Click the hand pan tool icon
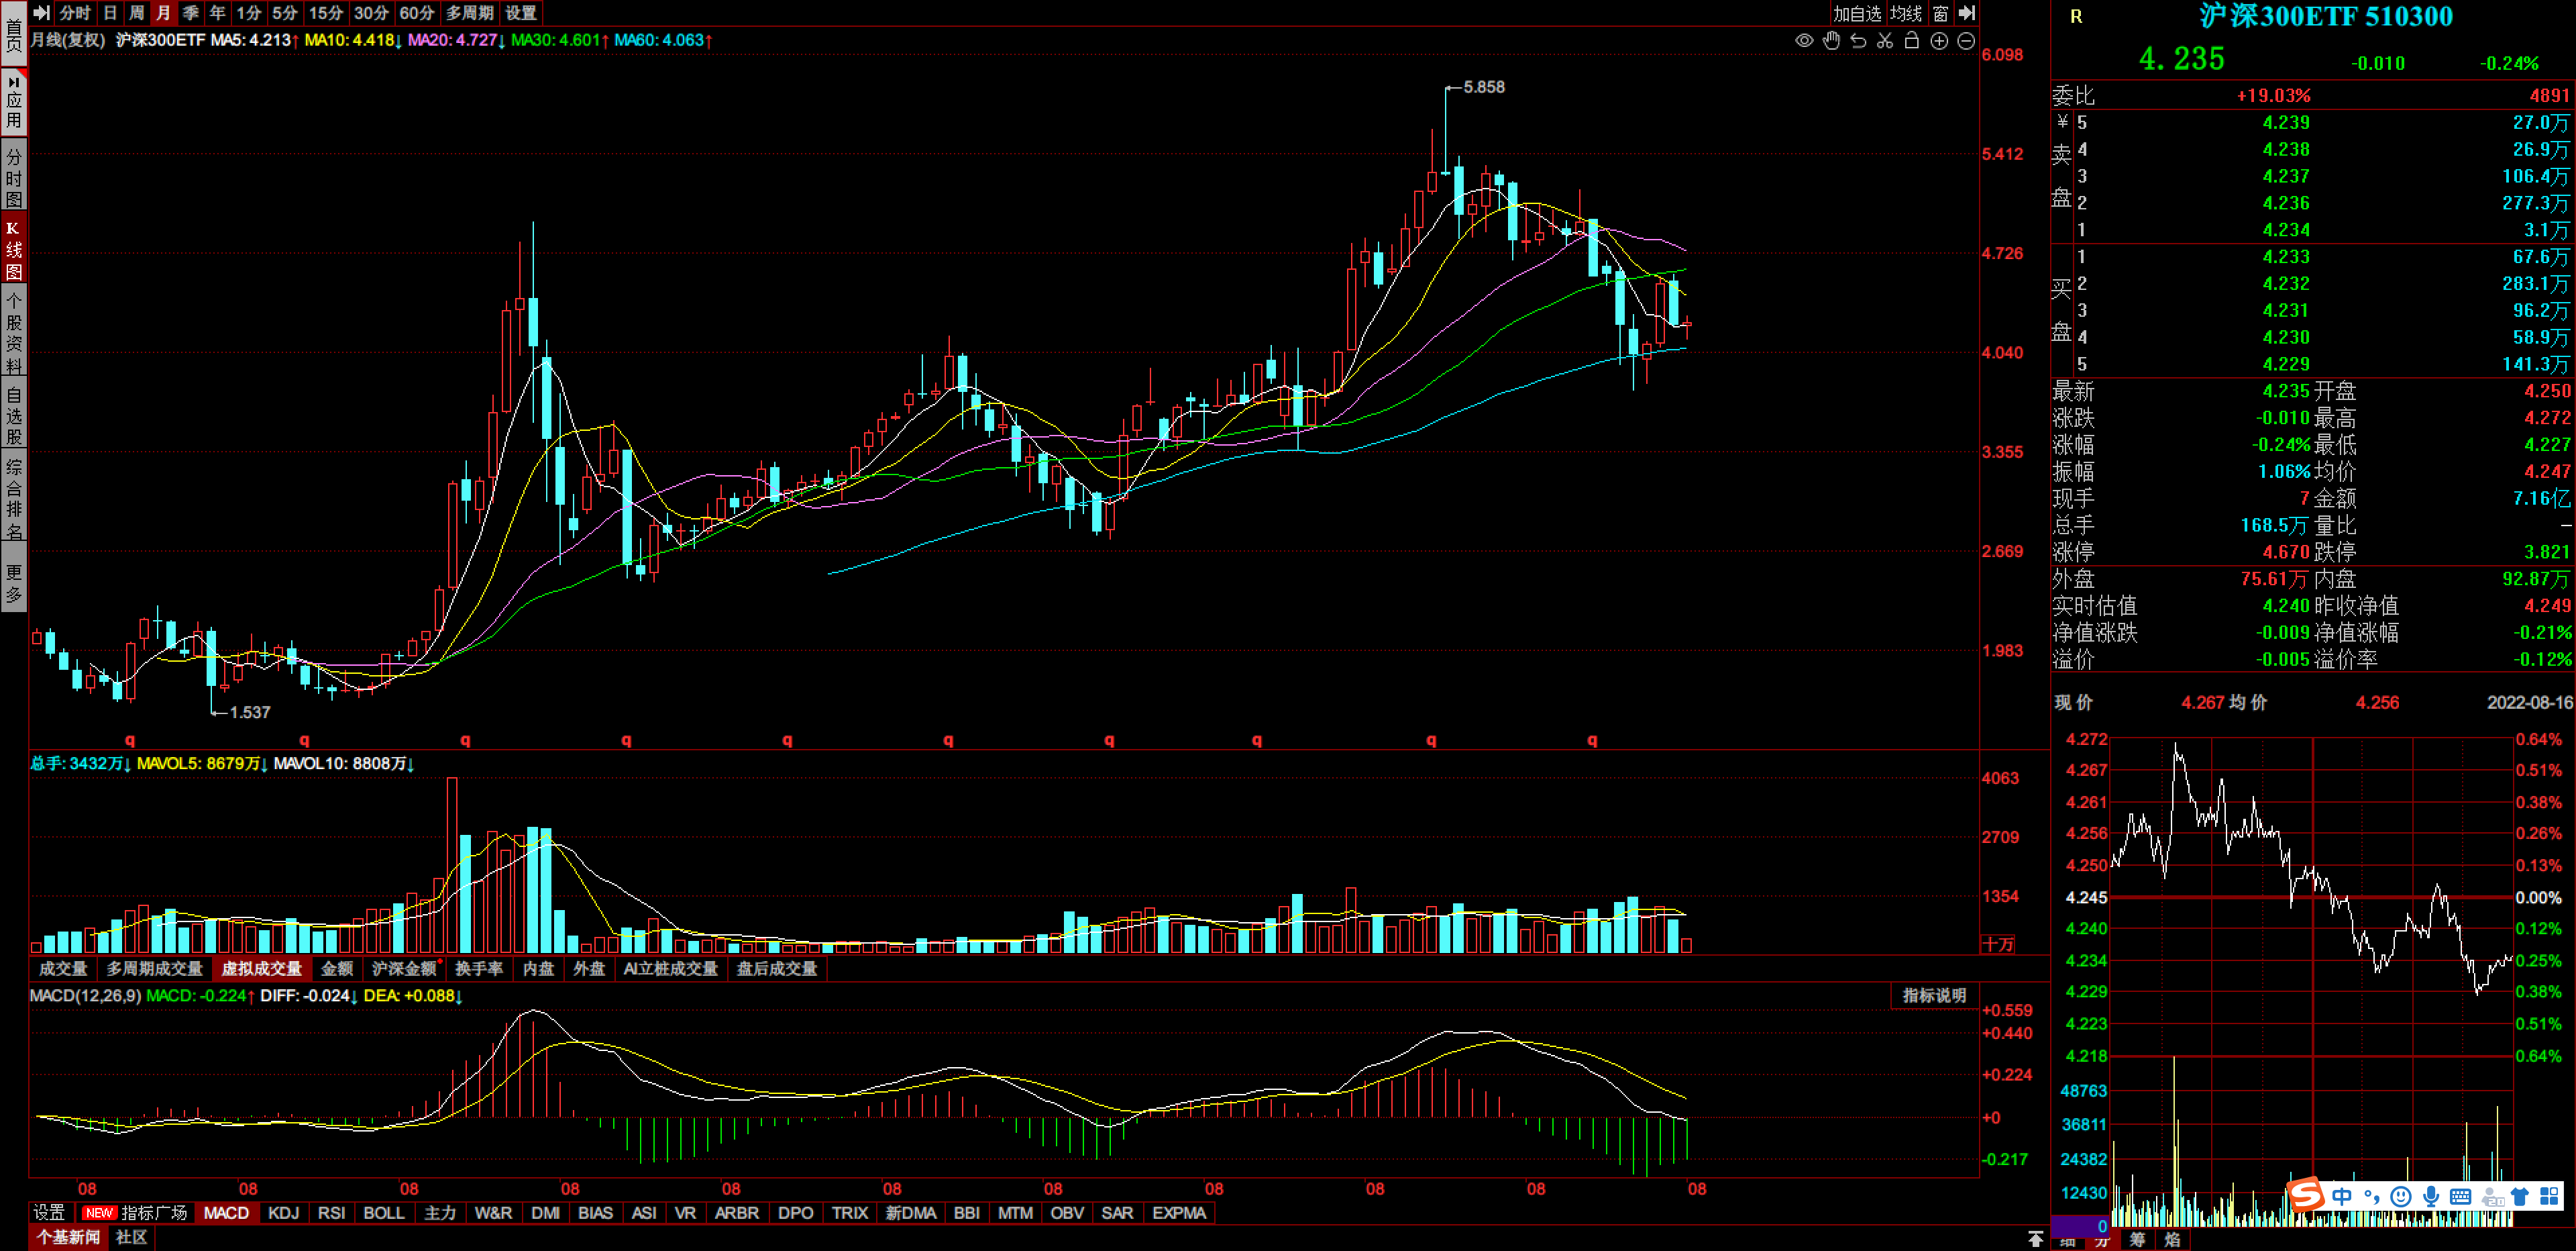The image size is (2576, 1251). [1831, 41]
